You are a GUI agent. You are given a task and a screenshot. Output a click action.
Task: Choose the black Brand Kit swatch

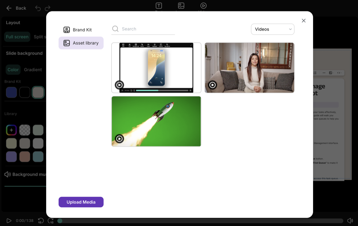[x=25, y=92]
